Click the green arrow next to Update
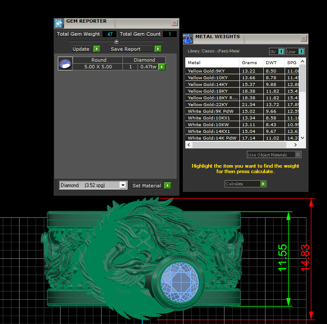The height and width of the screenshot is (324, 327). 96,49
